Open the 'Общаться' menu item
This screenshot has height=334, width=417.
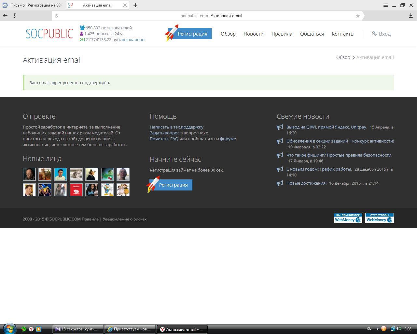click(x=312, y=34)
